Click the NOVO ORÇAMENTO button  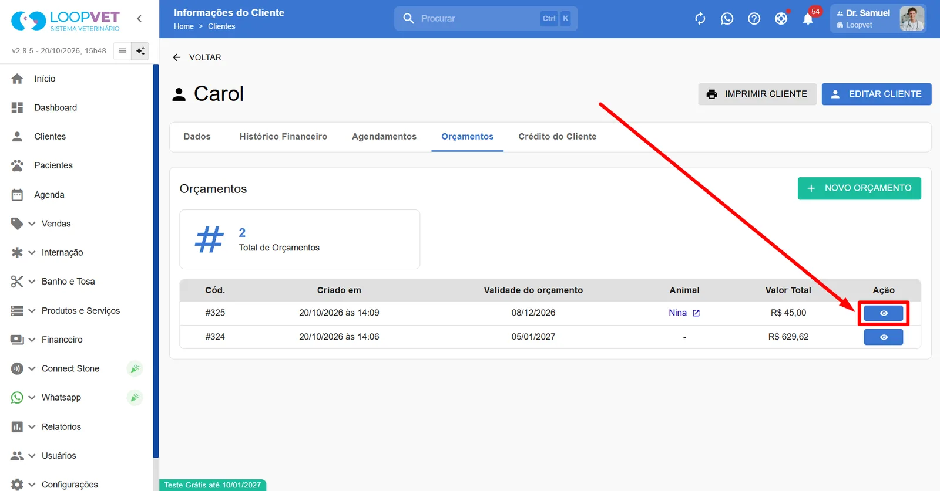pos(859,188)
